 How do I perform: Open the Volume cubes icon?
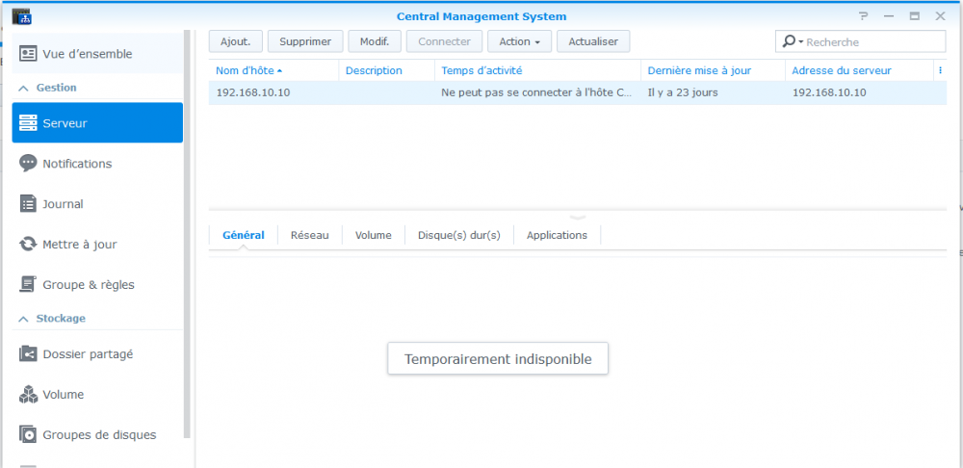[28, 395]
